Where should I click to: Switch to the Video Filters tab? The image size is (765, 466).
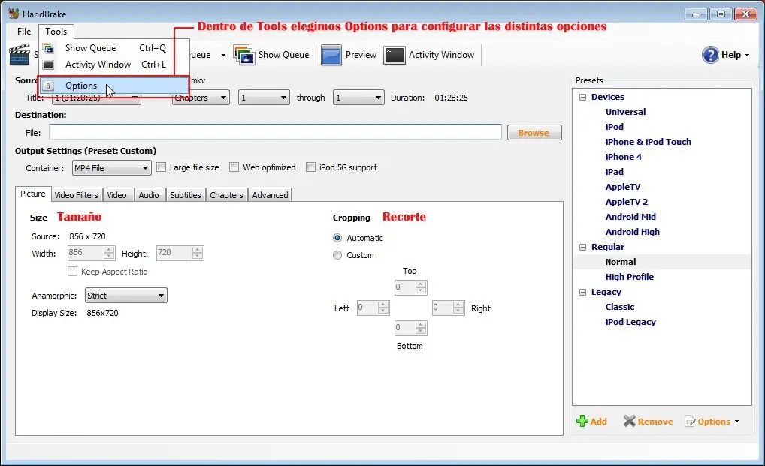click(76, 195)
